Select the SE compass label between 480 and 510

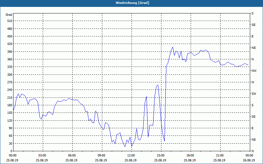[x=253, y=25]
